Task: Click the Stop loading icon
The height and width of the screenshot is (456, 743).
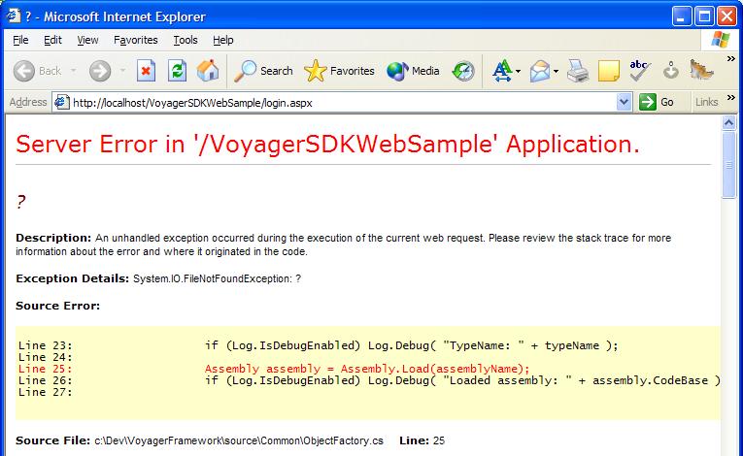Action: tap(146, 71)
